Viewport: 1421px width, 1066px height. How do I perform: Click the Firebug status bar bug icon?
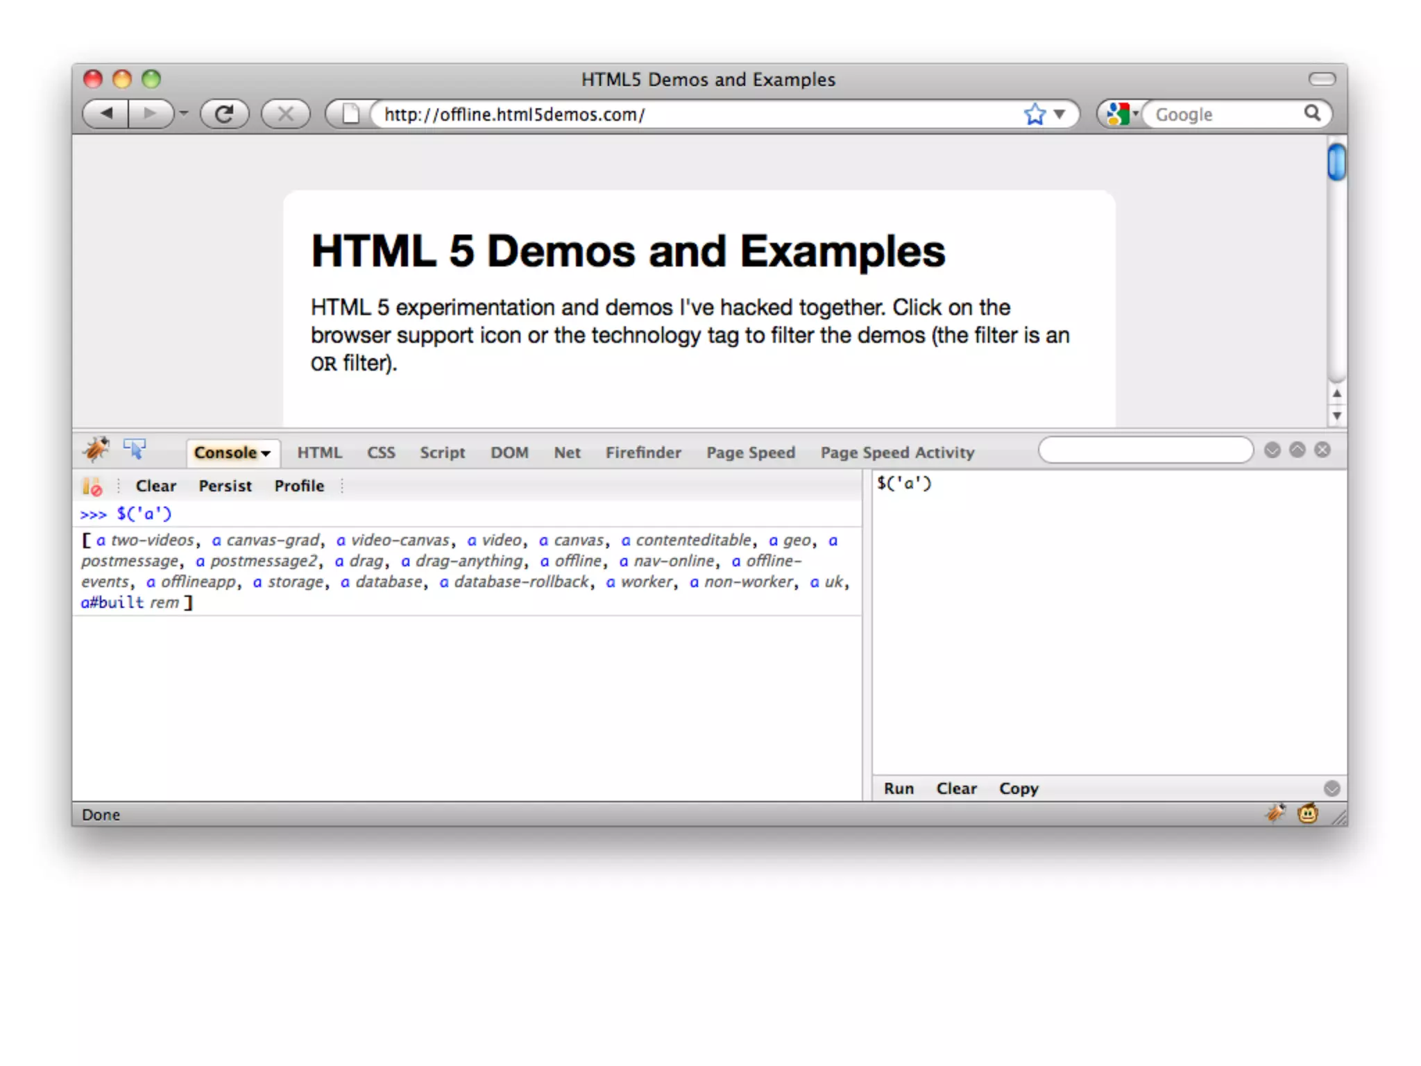click(x=1275, y=813)
